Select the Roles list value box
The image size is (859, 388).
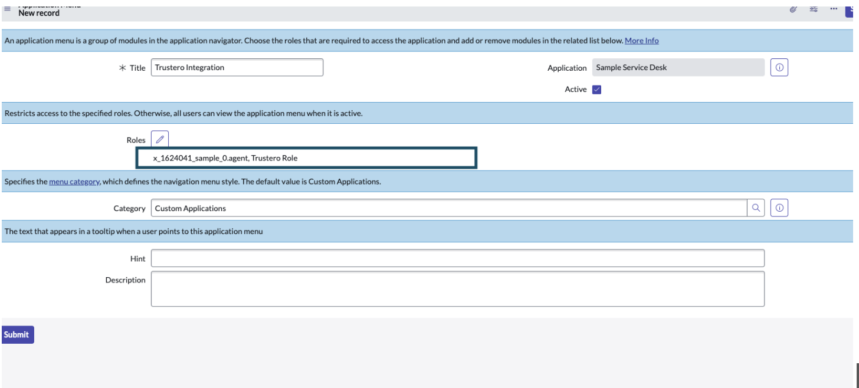point(306,159)
